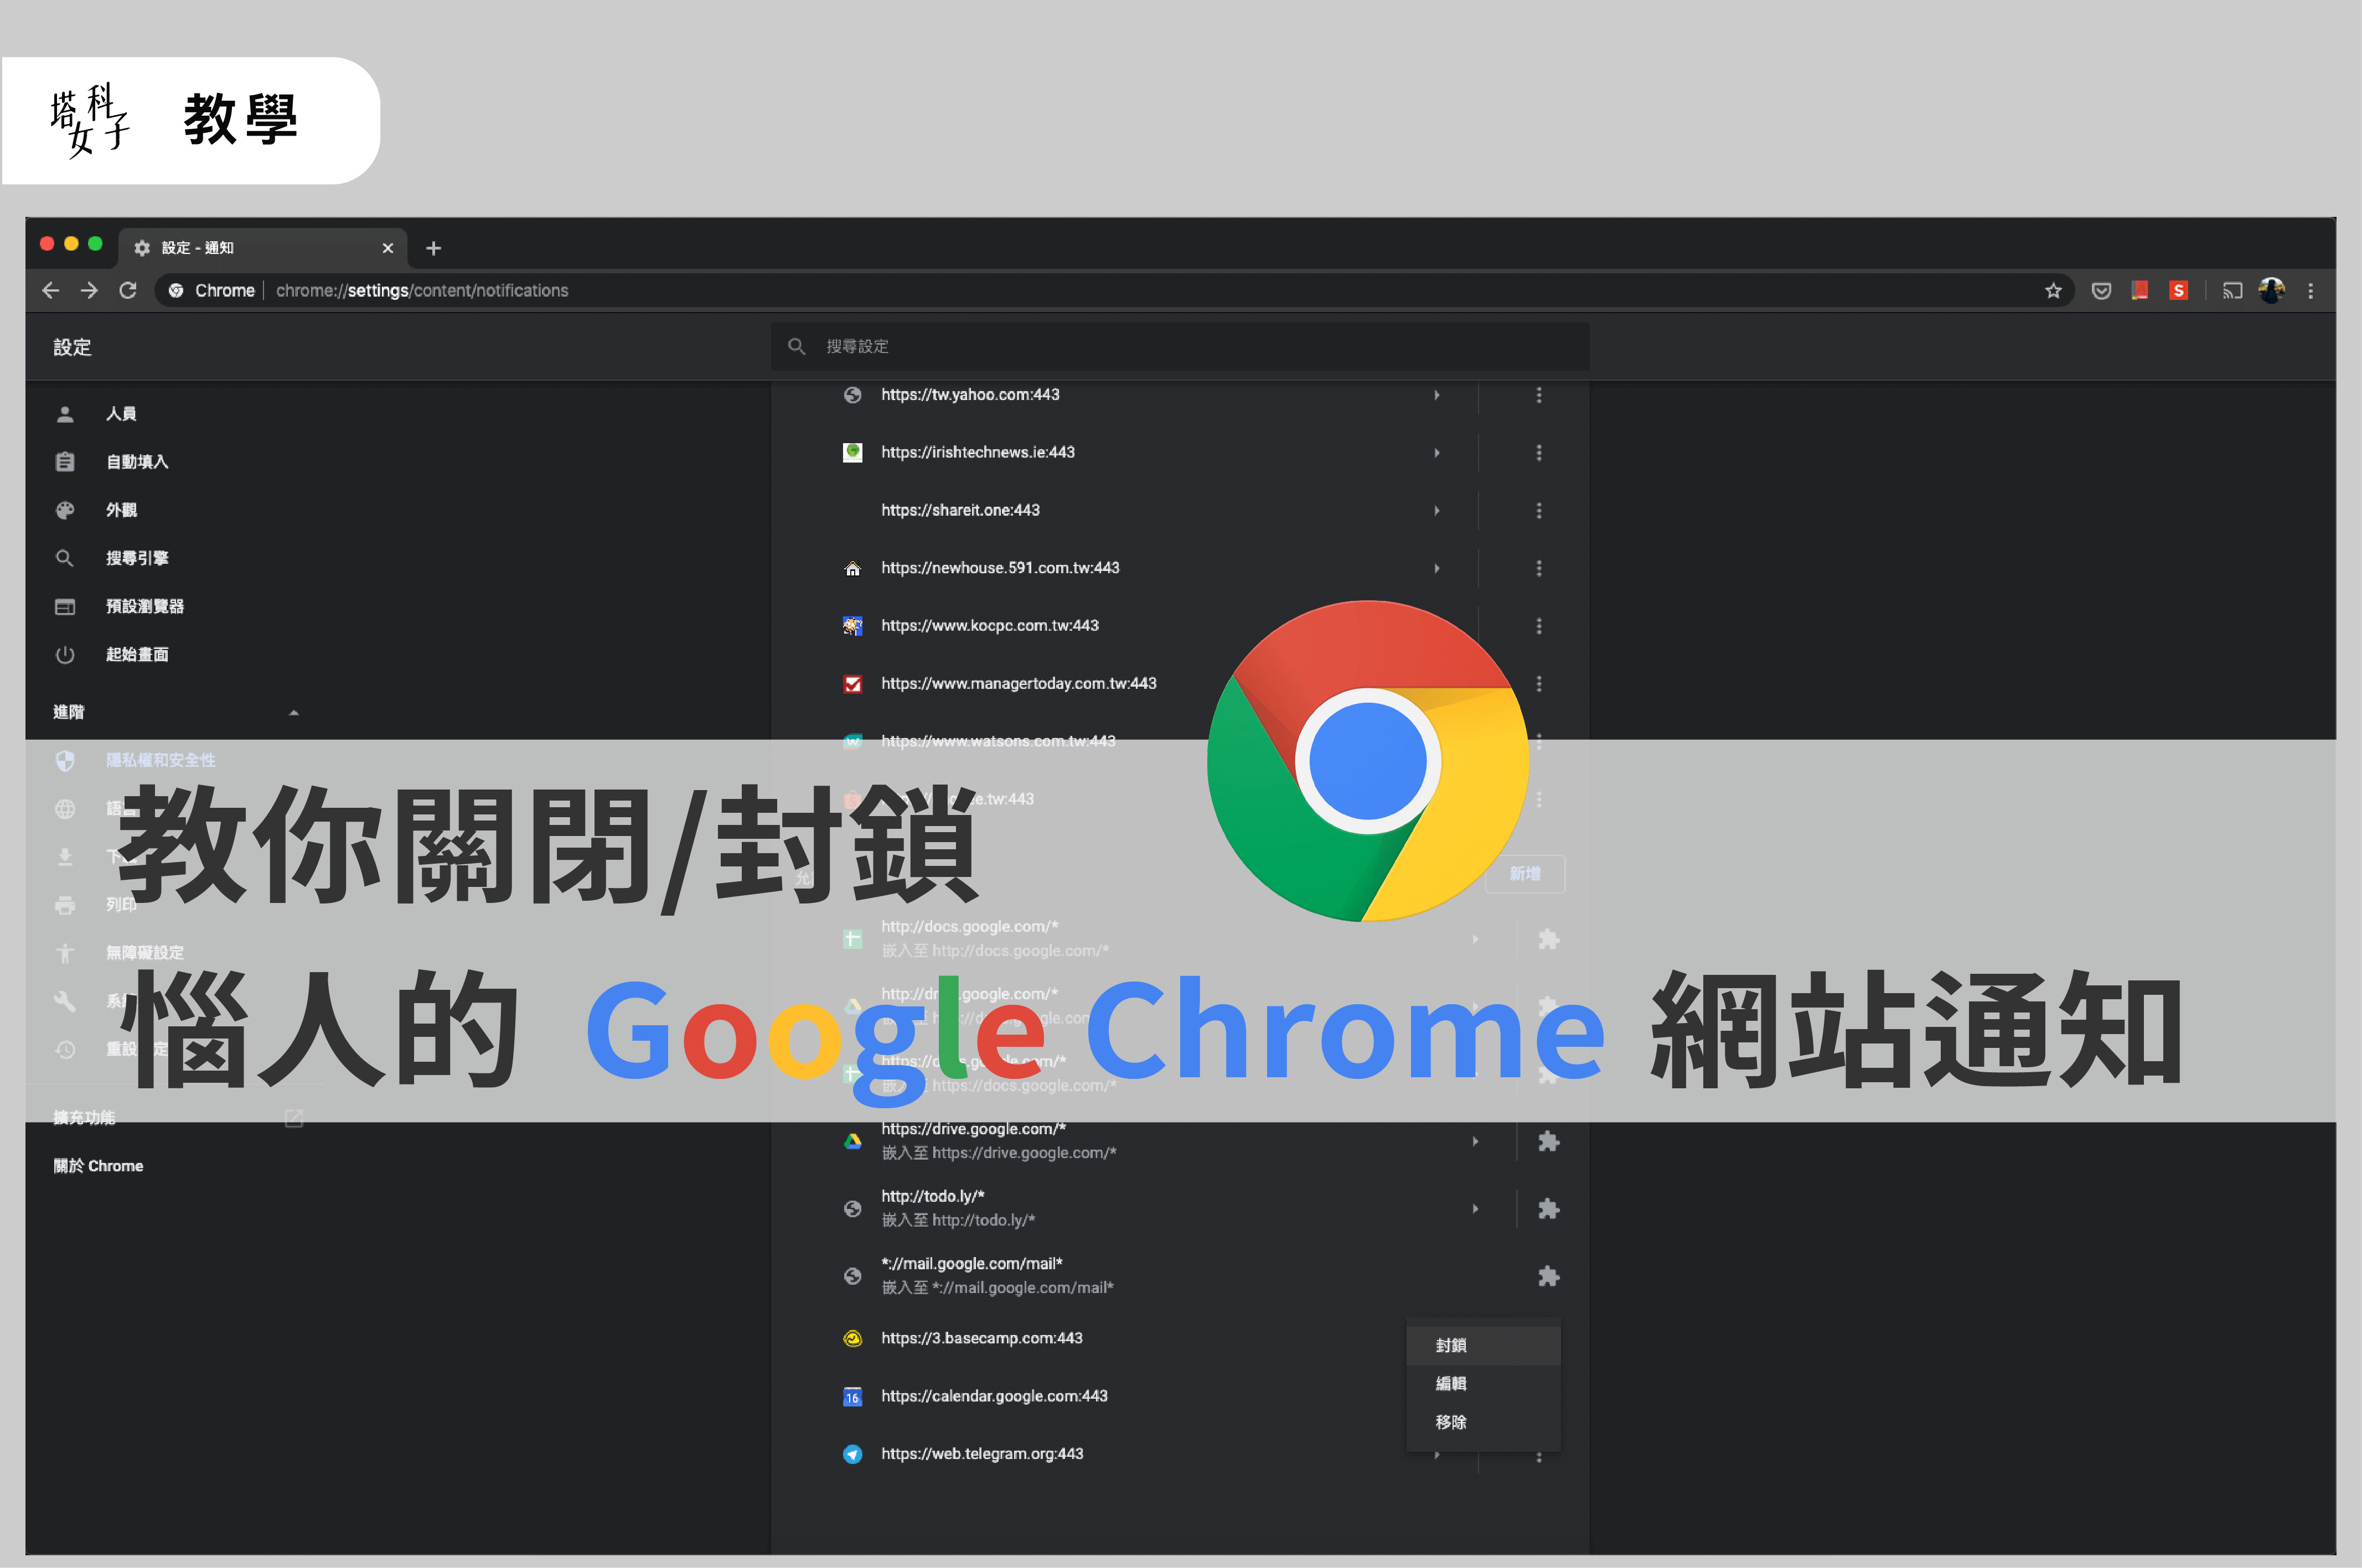
Task: Reload the settings page
Action: point(128,290)
